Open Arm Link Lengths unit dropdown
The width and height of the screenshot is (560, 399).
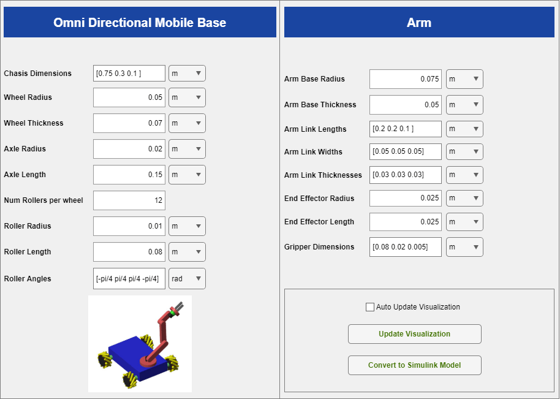[464, 129]
